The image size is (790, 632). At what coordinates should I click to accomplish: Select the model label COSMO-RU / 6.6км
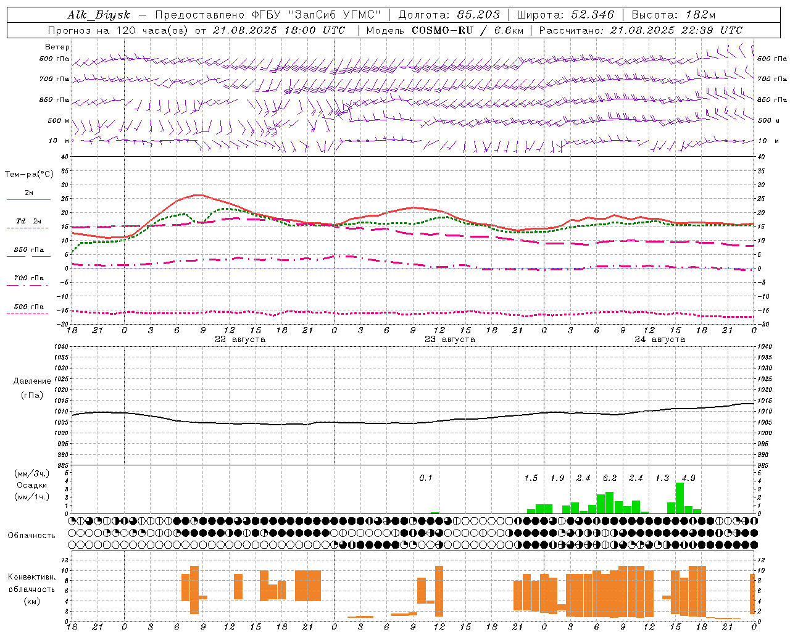[x=467, y=30]
